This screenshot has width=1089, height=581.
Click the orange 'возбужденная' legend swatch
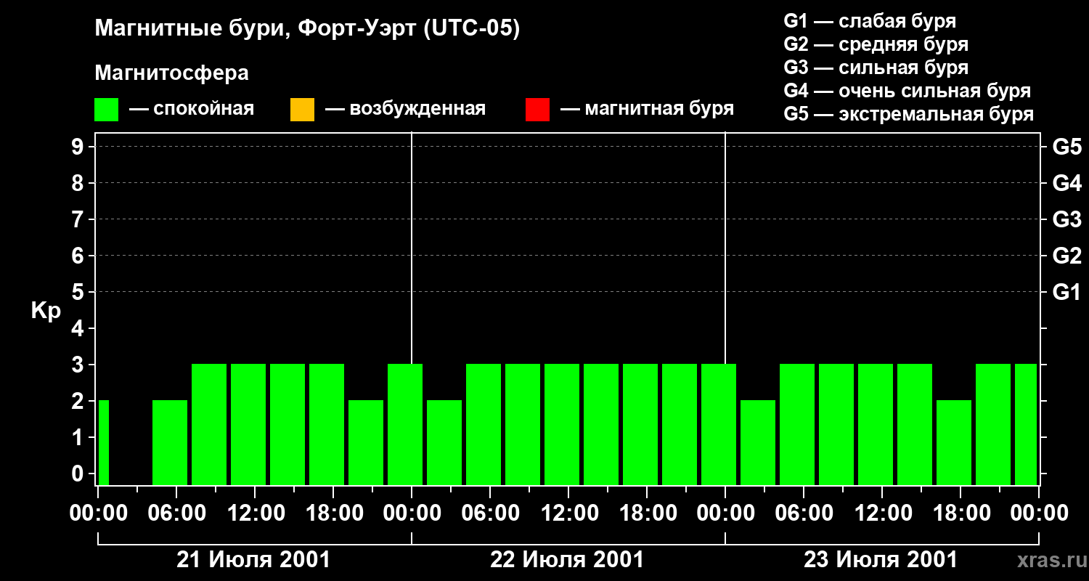pos(302,110)
